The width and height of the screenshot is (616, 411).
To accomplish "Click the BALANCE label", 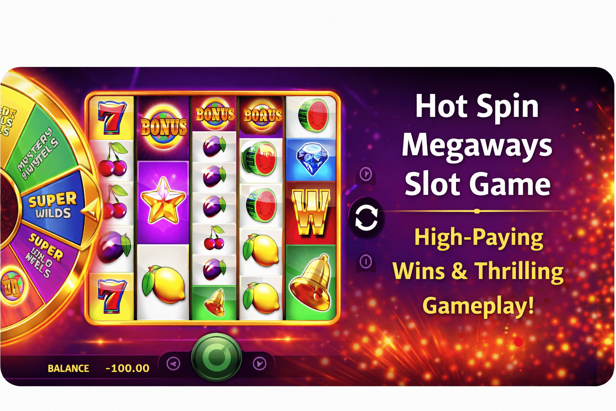I will click(x=69, y=368).
